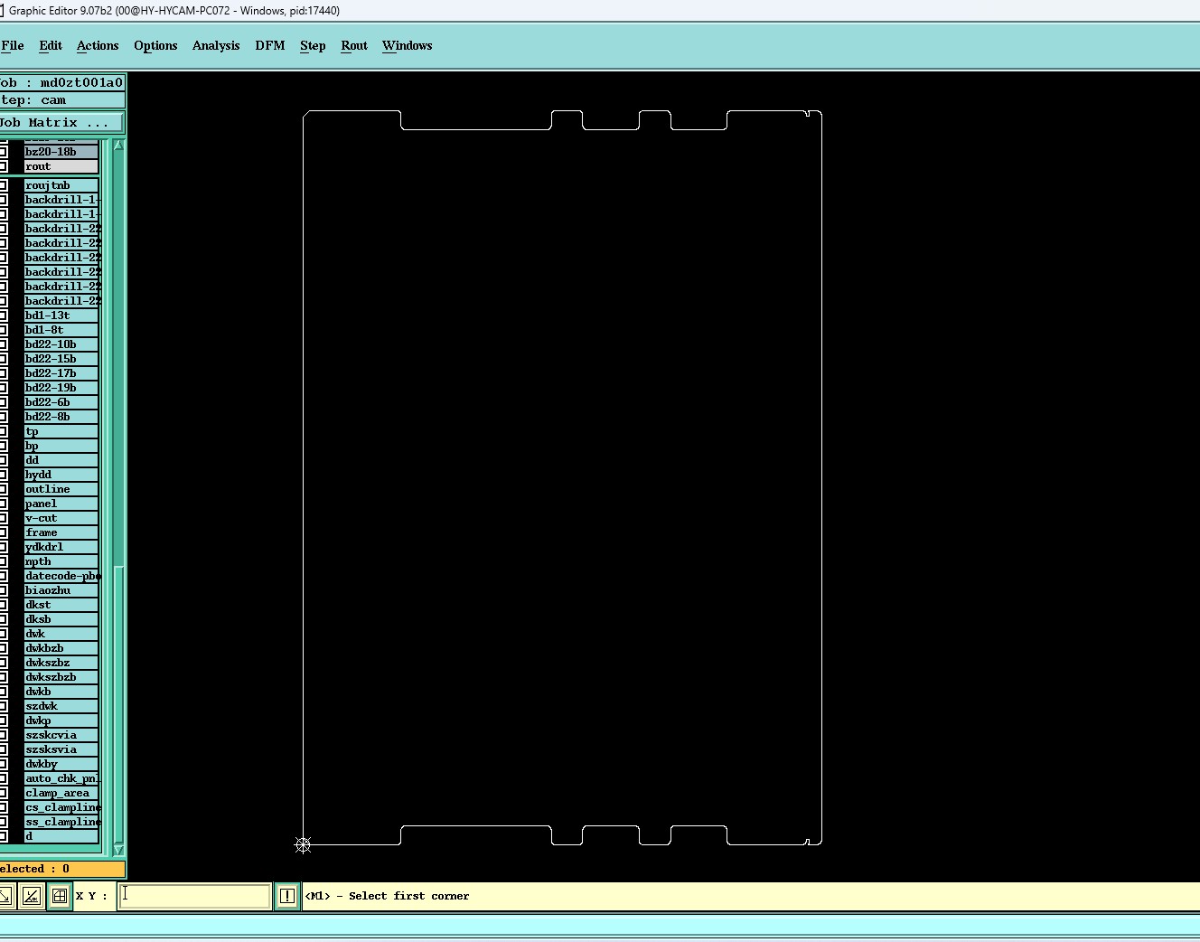This screenshot has height=942, width=1200.
Task: Select the bd22-19b layer row
Action: (61, 388)
